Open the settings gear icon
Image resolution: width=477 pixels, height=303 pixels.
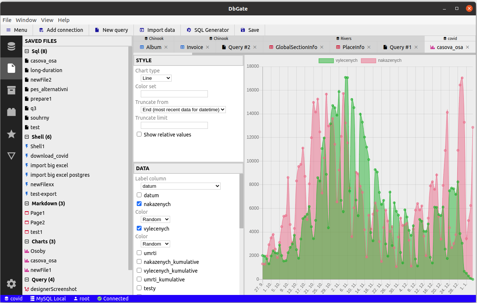point(11,284)
